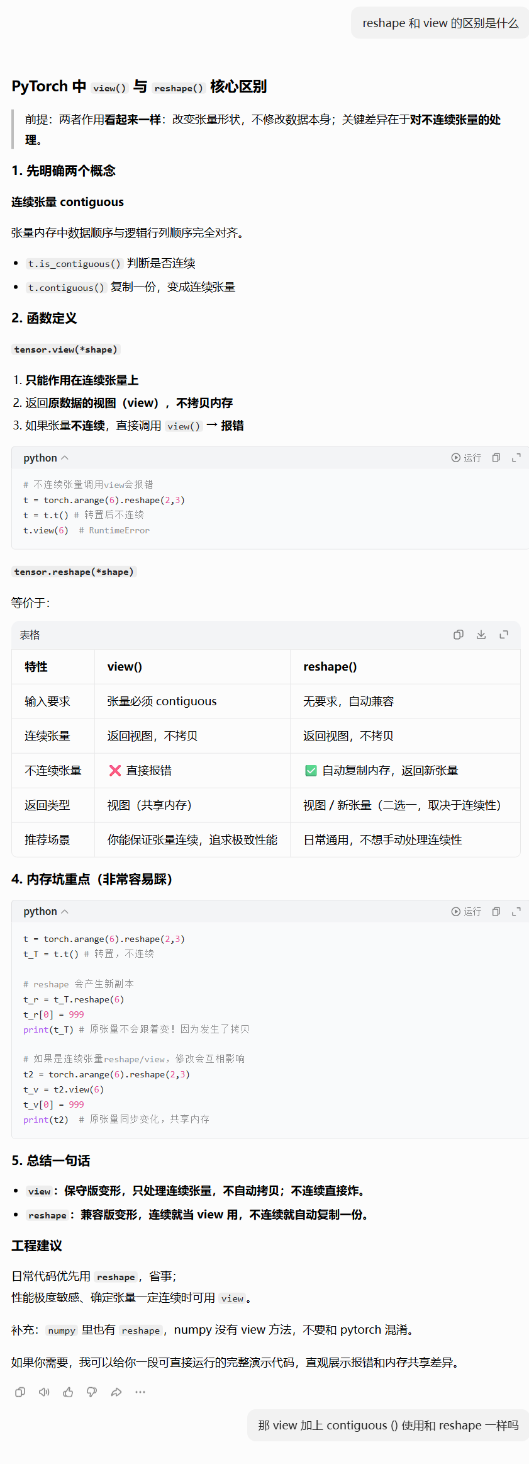Open the more options ellipsis menu
This screenshot has width=529, height=1464.
[x=140, y=1392]
